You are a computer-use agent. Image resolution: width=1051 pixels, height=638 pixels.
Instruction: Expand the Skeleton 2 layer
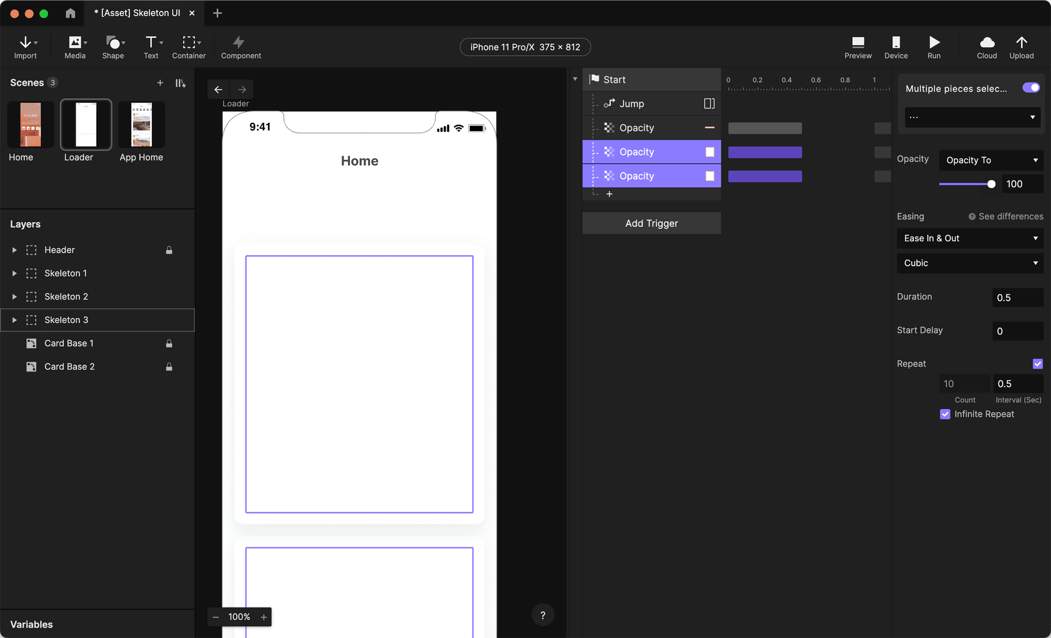(15, 297)
